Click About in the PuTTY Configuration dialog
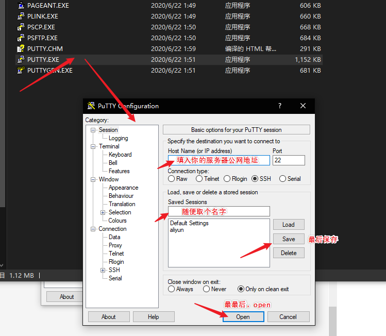Image resolution: width=386 pixels, height=336 pixels. [109, 317]
